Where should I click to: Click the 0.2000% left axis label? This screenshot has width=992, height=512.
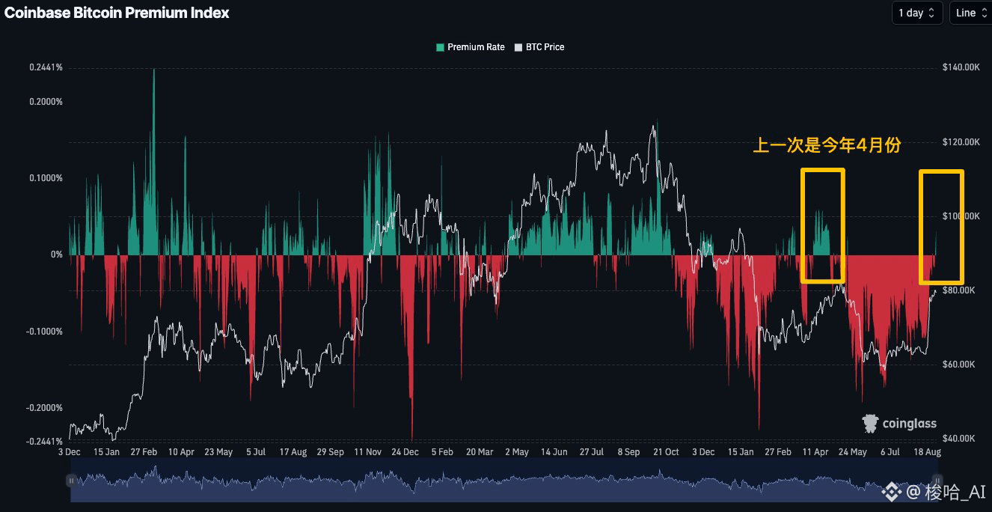pyautogui.click(x=46, y=102)
